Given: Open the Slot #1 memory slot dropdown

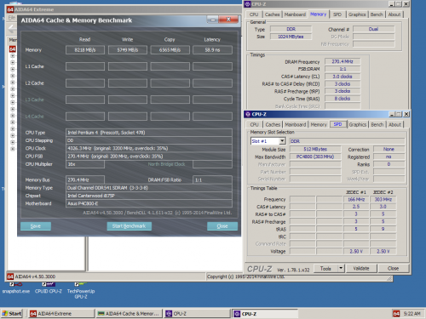Looking at the screenshot, I should [282, 141].
